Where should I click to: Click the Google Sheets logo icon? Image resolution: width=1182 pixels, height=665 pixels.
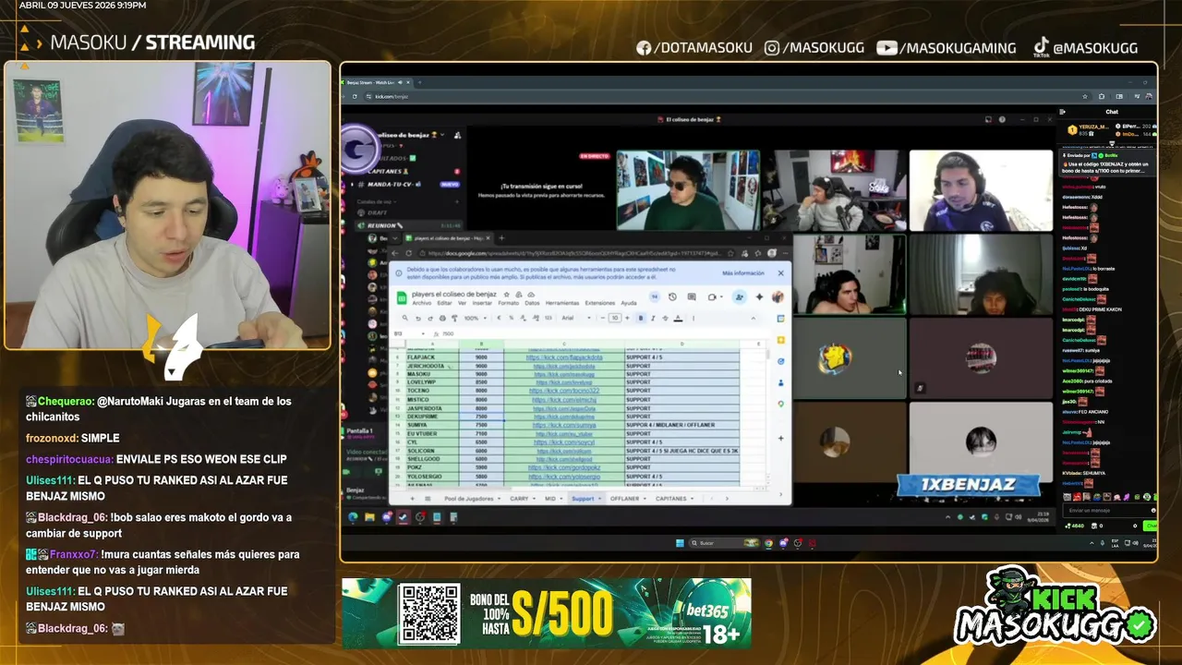[x=402, y=298]
